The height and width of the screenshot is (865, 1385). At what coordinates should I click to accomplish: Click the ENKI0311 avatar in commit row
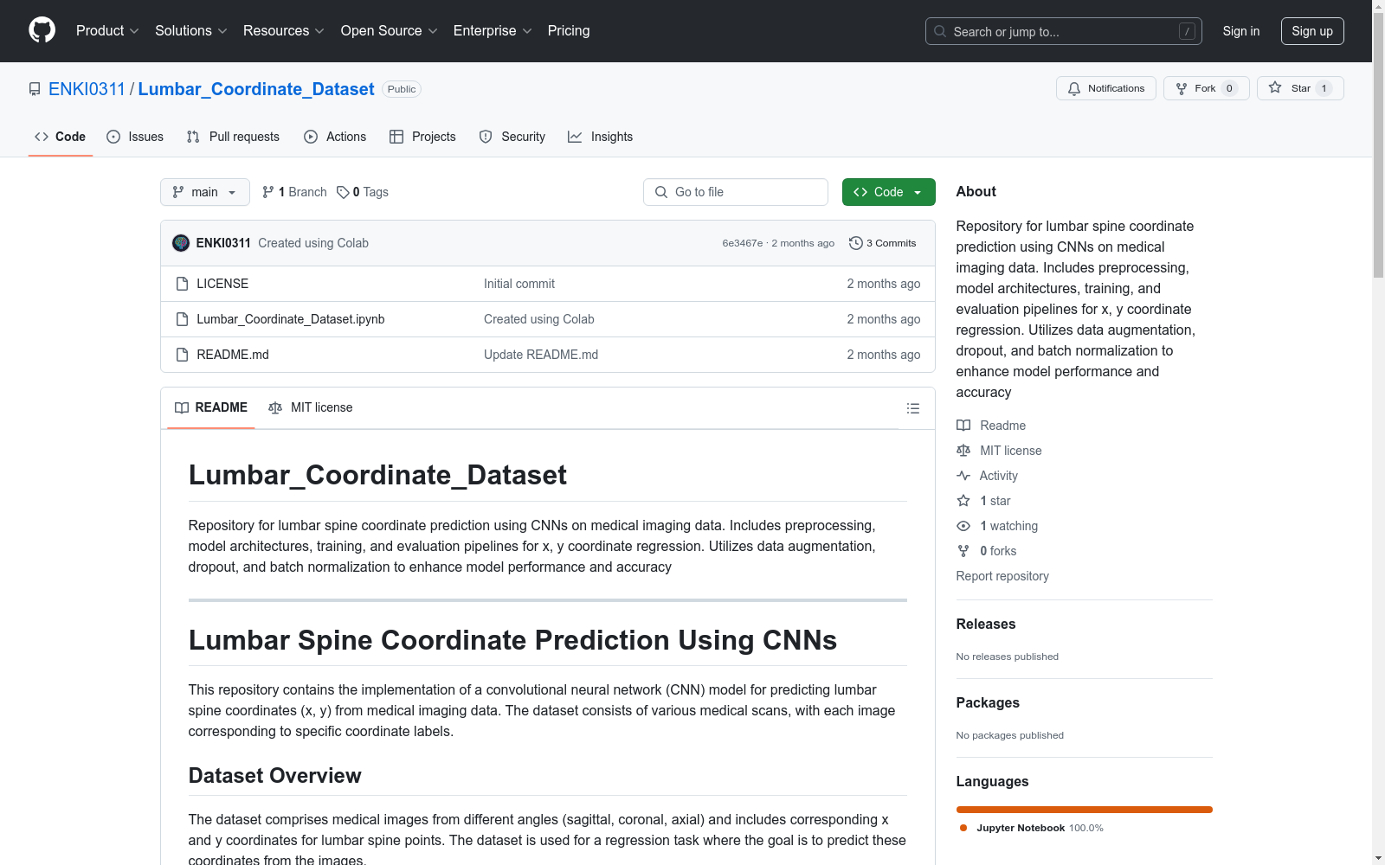[x=181, y=243]
